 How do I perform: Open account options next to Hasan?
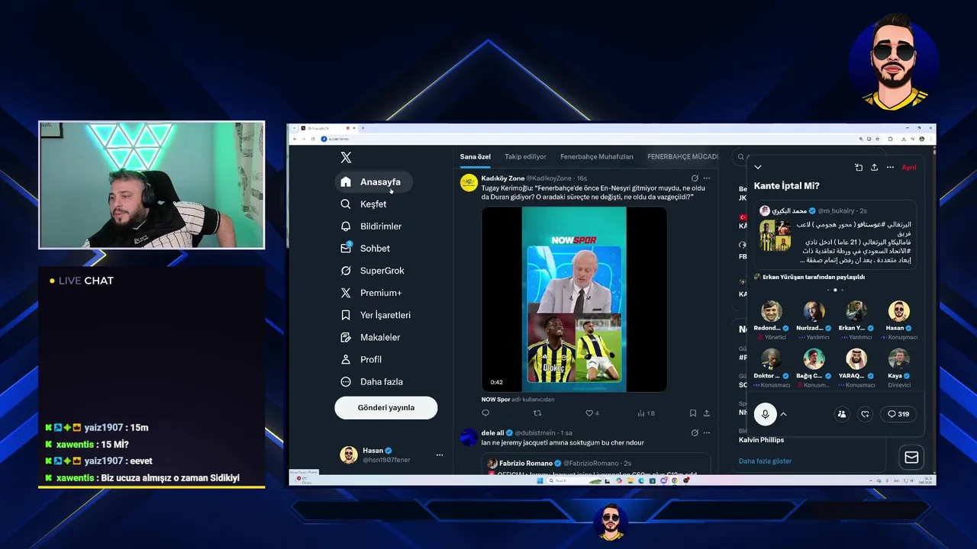[x=439, y=455]
